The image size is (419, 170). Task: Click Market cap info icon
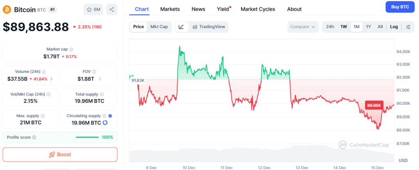click(x=71, y=49)
